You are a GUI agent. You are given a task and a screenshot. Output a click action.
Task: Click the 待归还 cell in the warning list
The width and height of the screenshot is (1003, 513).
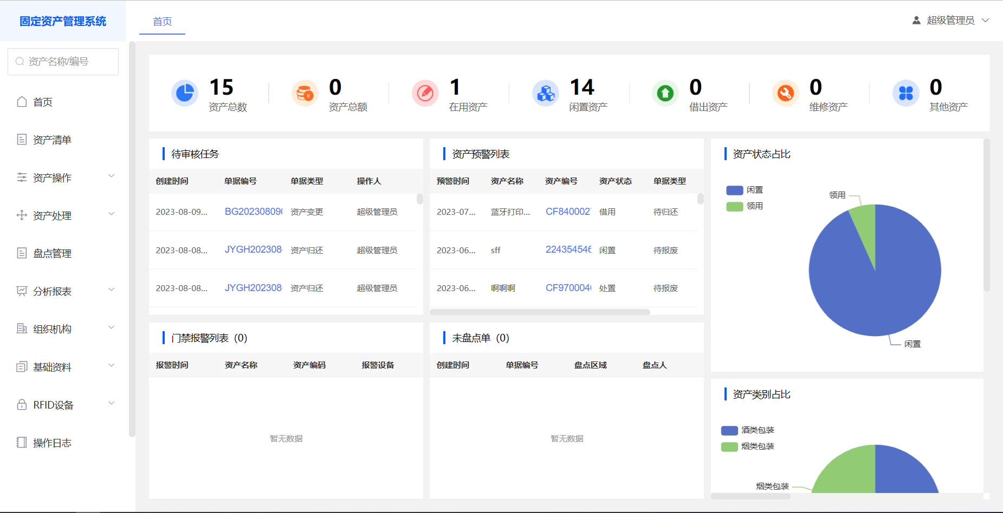[x=665, y=212]
